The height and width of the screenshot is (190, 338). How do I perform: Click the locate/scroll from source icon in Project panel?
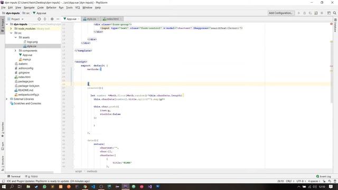(39, 19)
